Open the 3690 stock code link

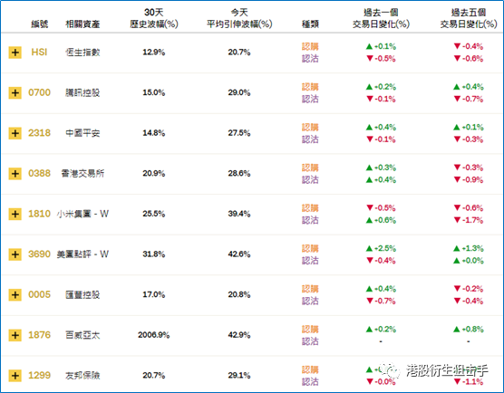[39, 254]
